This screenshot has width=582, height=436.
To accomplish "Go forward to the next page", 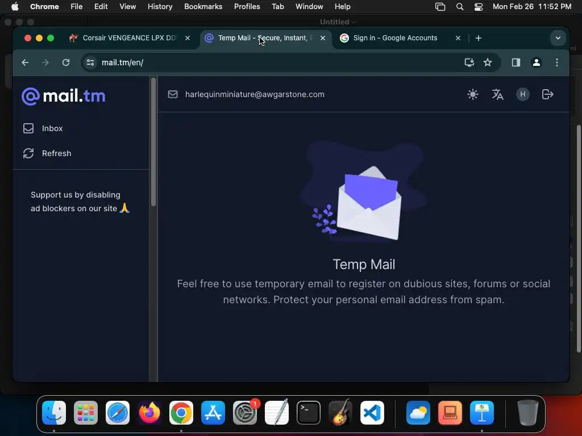I will 45,62.
